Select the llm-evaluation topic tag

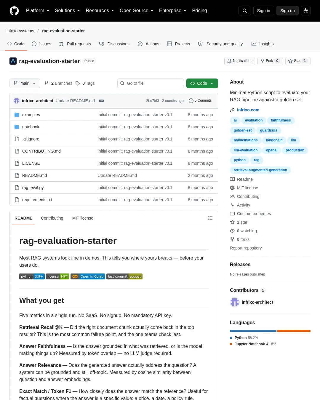click(x=246, y=150)
